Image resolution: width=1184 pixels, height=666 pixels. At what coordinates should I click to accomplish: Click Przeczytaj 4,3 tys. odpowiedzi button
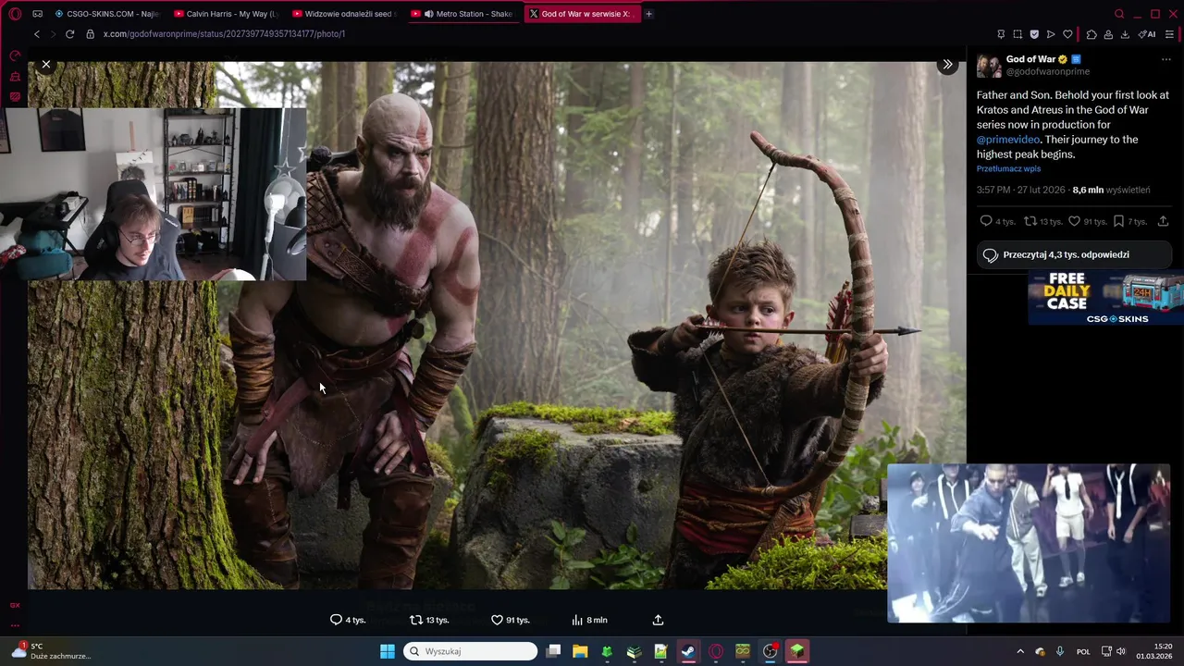pyautogui.click(x=1074, y=254)
